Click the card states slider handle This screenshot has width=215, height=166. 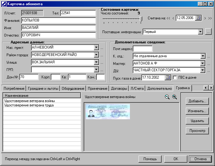(141, 19)
